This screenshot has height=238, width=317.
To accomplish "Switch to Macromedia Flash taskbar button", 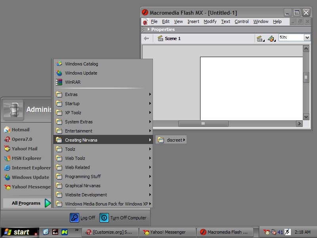I will tap(225, 232).
